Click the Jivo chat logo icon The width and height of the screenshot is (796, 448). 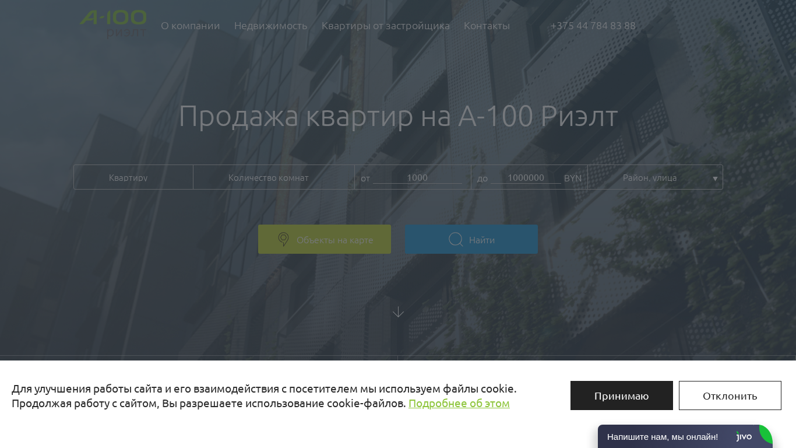744,437
